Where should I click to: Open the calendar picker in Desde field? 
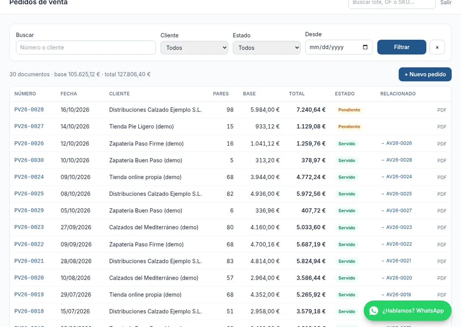(365, 47)
